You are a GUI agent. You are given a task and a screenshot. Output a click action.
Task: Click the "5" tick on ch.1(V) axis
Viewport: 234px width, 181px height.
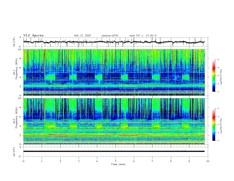point(21,38)
